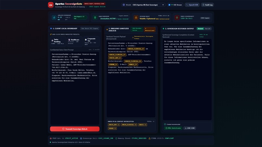Click the green dot beside Apertus SovereignGate Enterprise
The image size is (262, 147).
tap(50, 142)
